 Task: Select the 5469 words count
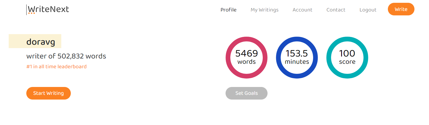point(247,53)
